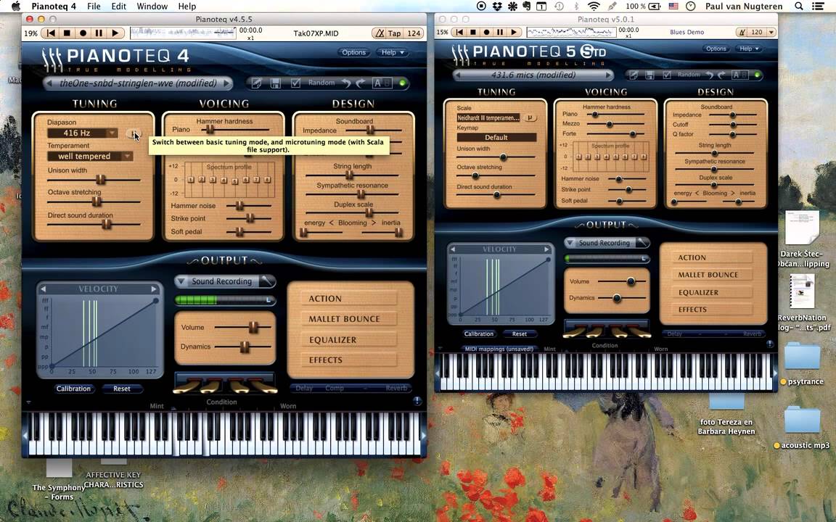Open the well tempered temperament dropdown
836x522 pixels.
point(89,156)
